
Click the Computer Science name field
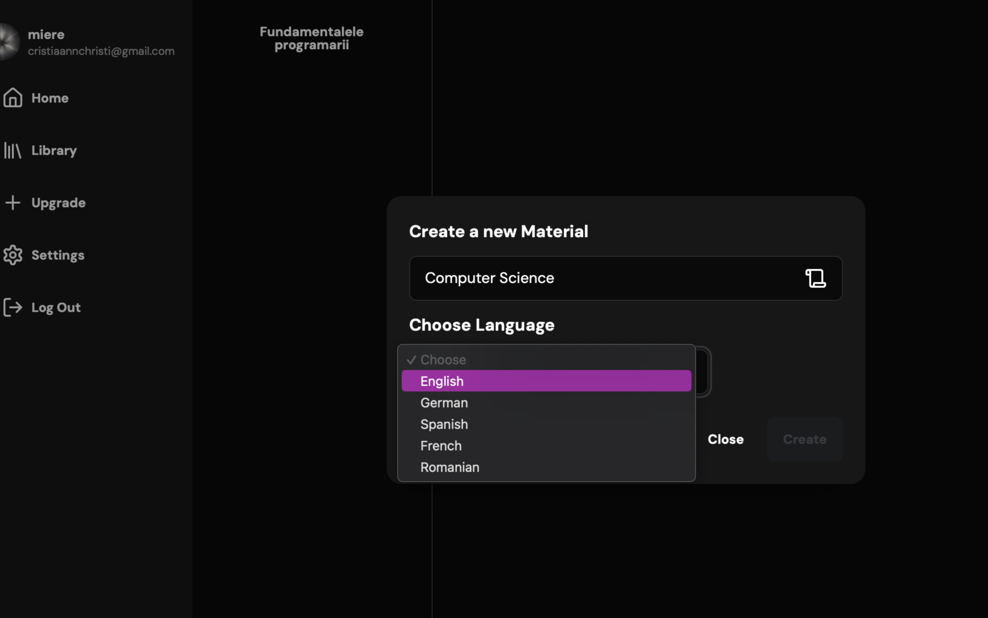[x=603, y=278]
